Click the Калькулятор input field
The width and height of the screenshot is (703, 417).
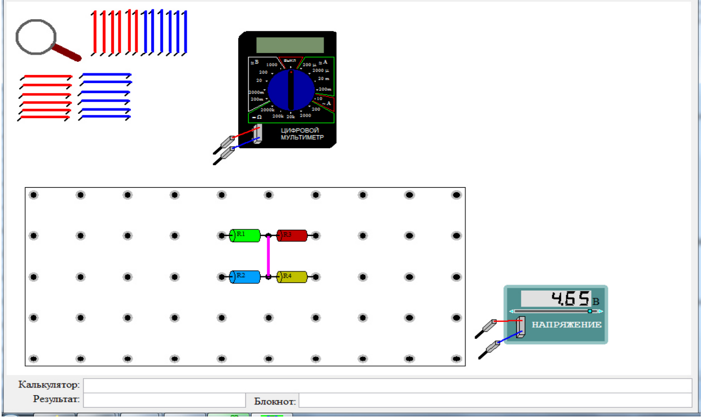[x=388, y=385]
